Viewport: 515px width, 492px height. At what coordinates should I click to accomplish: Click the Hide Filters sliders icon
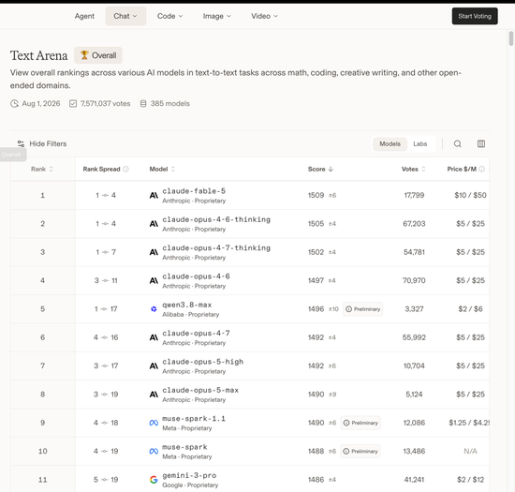[x=21, y=143]
